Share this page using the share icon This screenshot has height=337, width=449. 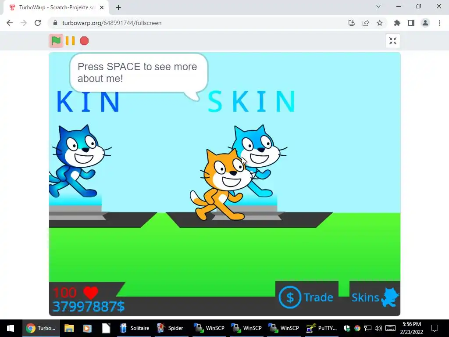[x=366, y=23]
